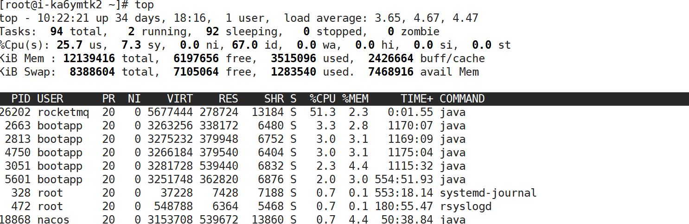The image size is (689, 224).
Task: Click the shell prompt root@i-ka6ymtk2
Action: (x=53, y=5)
